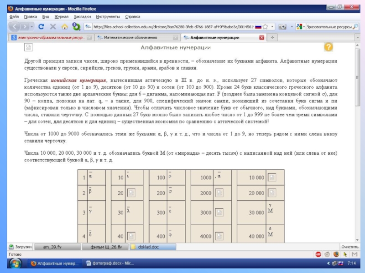Click the address bar URL field
This screenshot has width=365, height=273.
click(173, 27)
